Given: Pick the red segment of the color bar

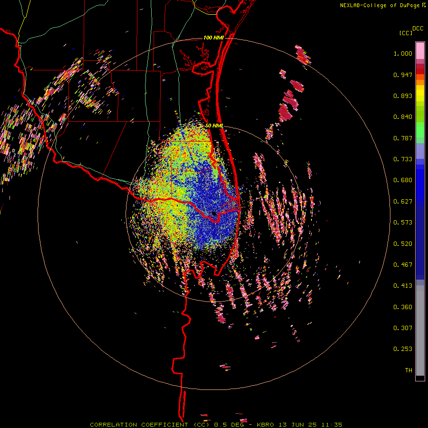Looking at the screenshot, I should (420, 71).
